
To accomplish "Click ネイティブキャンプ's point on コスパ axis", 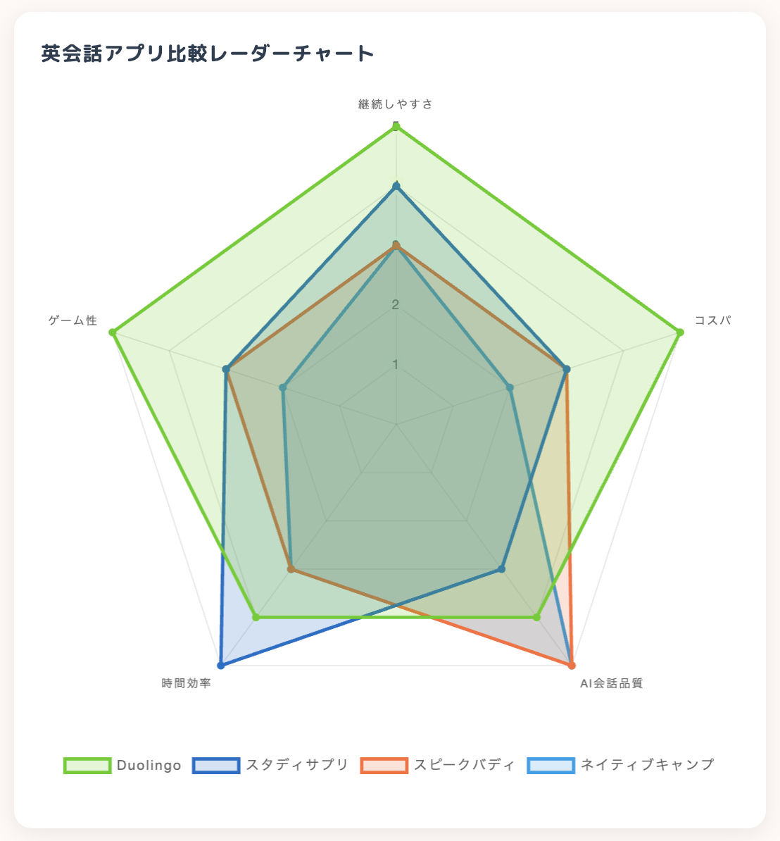I will (510, 387).
